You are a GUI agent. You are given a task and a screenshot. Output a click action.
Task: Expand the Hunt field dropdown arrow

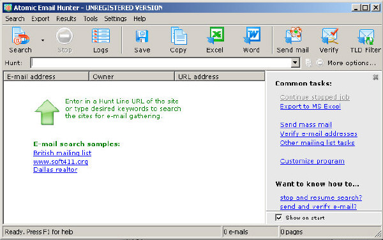[x=295, y=63]
